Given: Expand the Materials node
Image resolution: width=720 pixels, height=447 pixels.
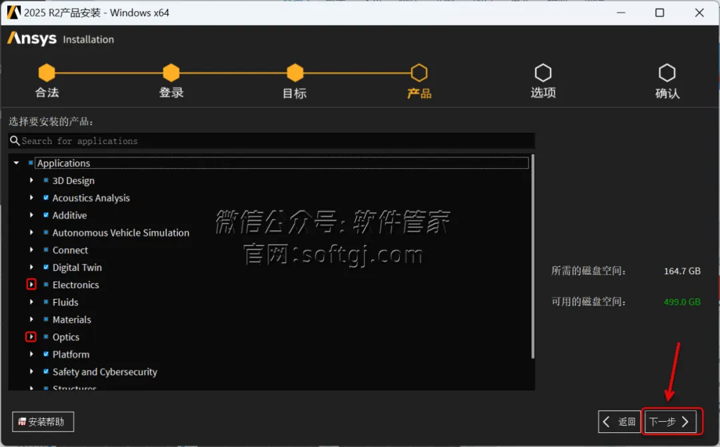Looking at the screenshot, I should point(31,320).
